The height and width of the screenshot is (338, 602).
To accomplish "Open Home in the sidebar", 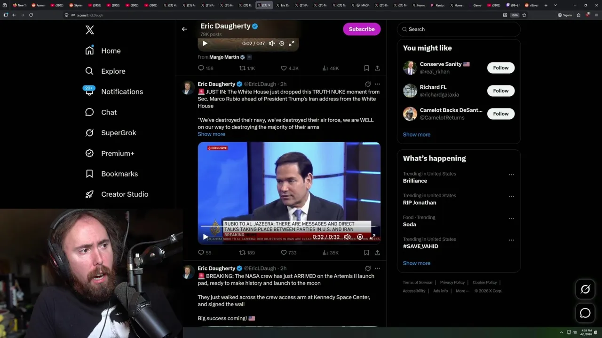I will pos(103,51).
